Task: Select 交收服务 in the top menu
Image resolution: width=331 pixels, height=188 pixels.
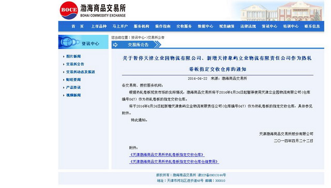Action: (x=184, y=26)
